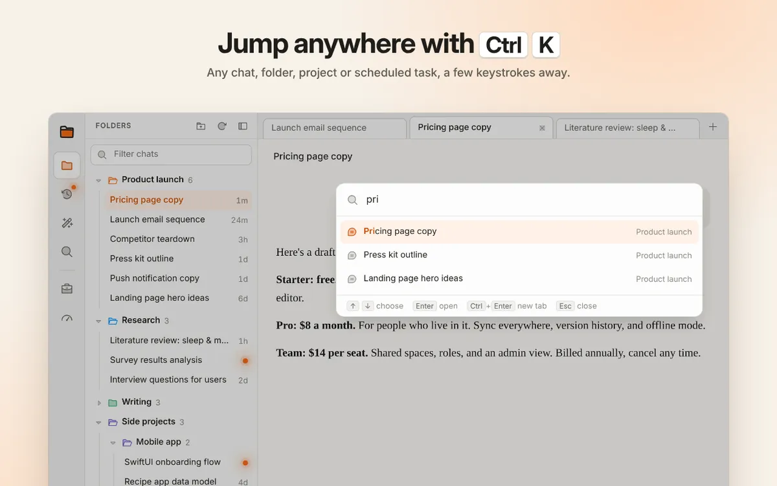This screenshot has width=777, height=486.
Task: Toggle the side panel via the header icon
Action: 243,126
